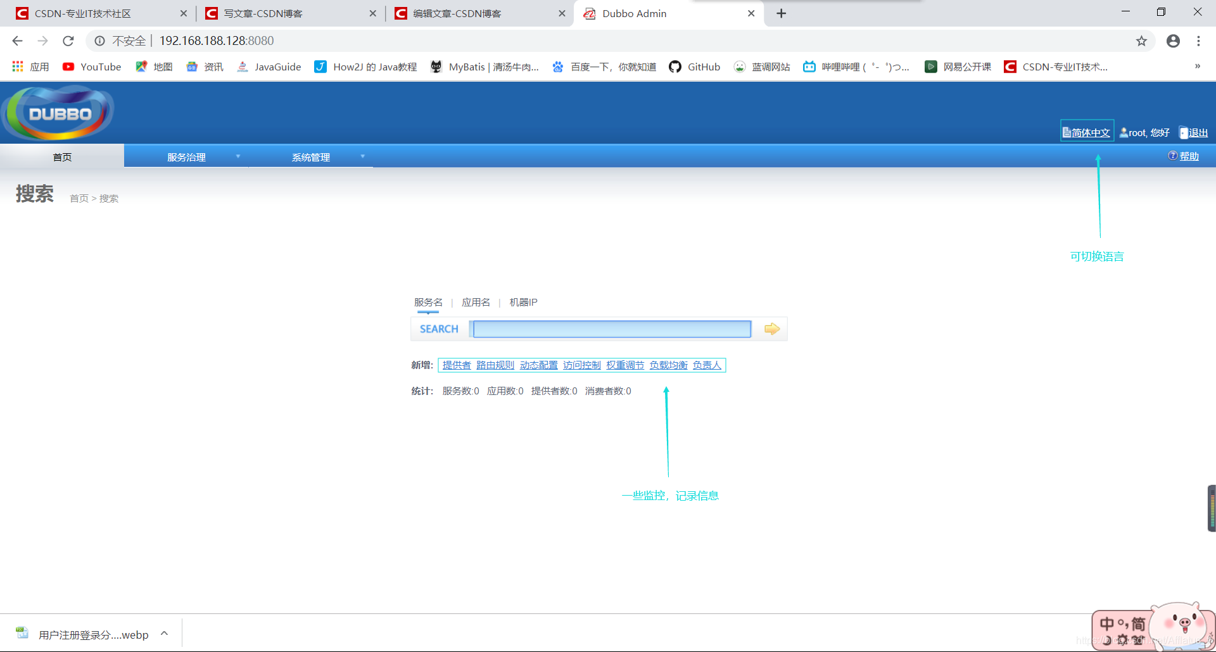
Task: Click the 路由规则 add link
Action: (x=495, y=365)
